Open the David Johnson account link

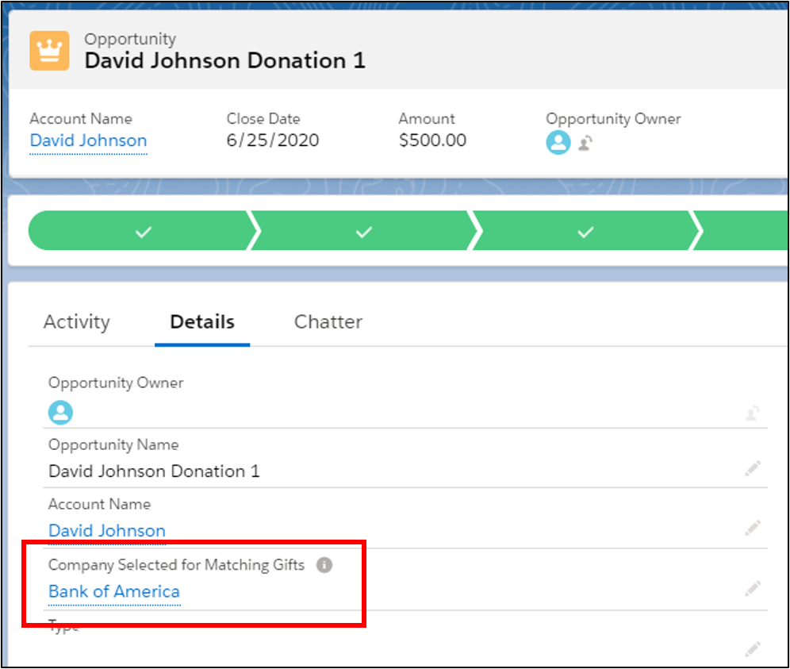point(87,140)
